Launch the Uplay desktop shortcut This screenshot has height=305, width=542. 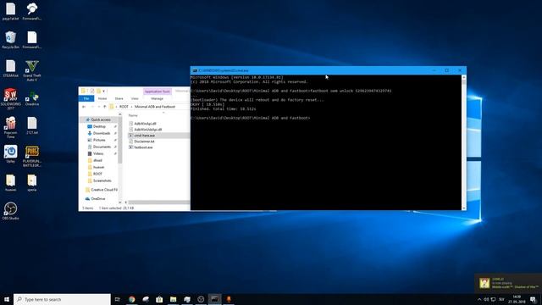[10, 154]
